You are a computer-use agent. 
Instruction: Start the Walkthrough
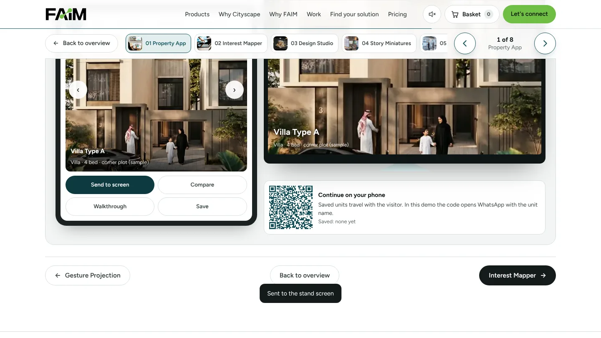110,207
